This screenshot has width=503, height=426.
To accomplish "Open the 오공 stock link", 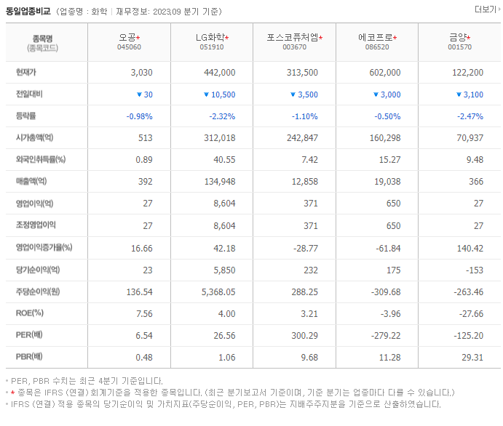I will (127, 38).
